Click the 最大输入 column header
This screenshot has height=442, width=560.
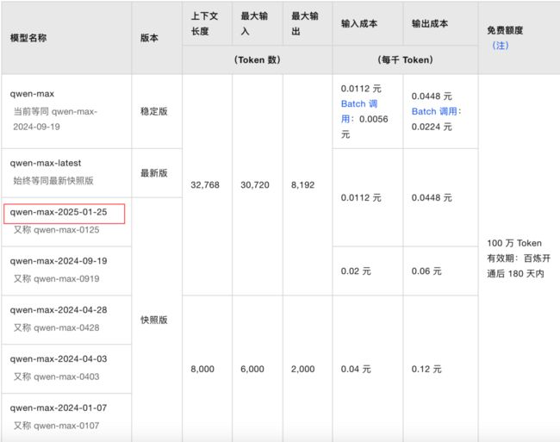254,23
